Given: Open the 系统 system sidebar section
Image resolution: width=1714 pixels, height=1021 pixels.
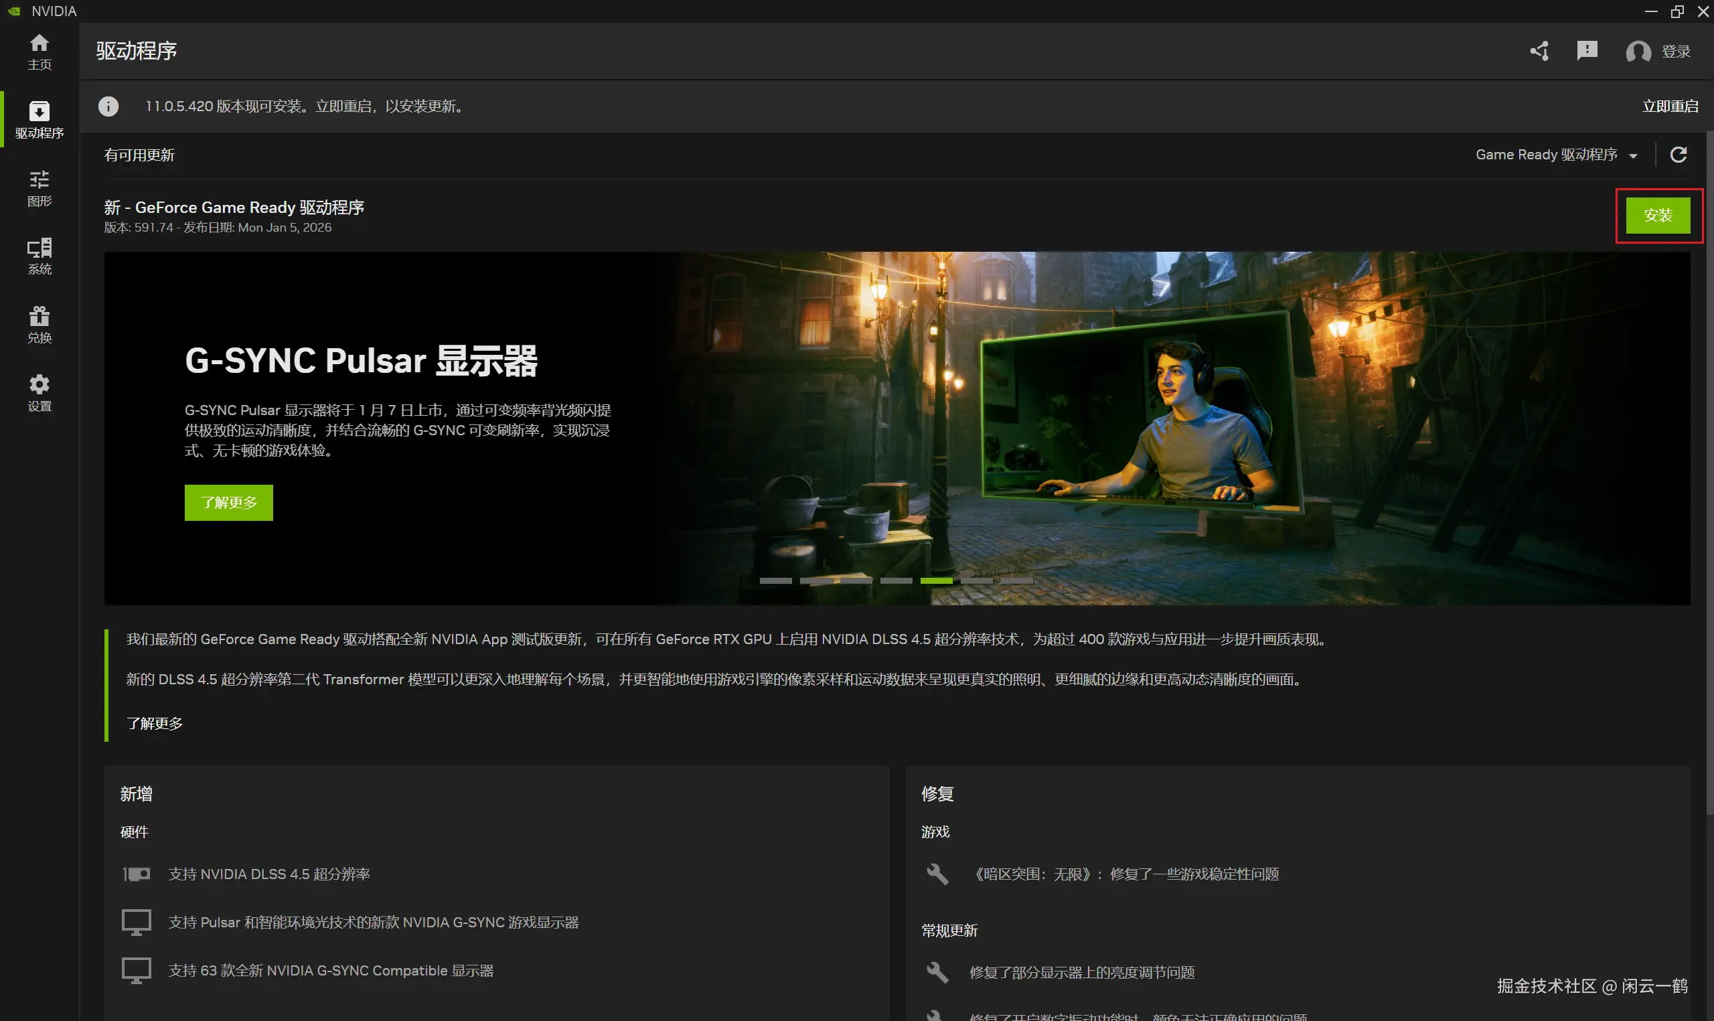Looking at the screenshot, I should tap(40, 256).
